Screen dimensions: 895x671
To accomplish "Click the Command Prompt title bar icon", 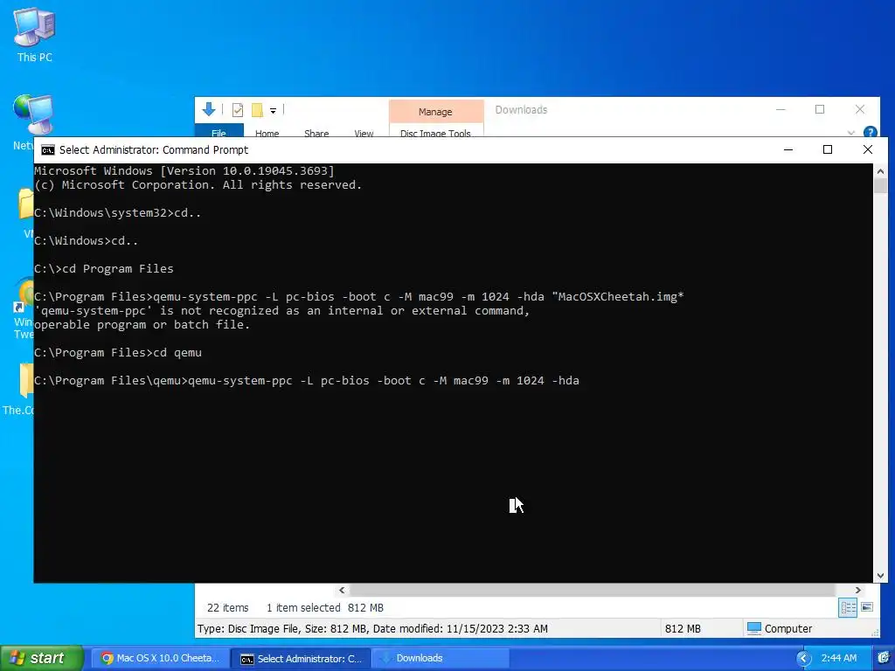I will point(48,150).
